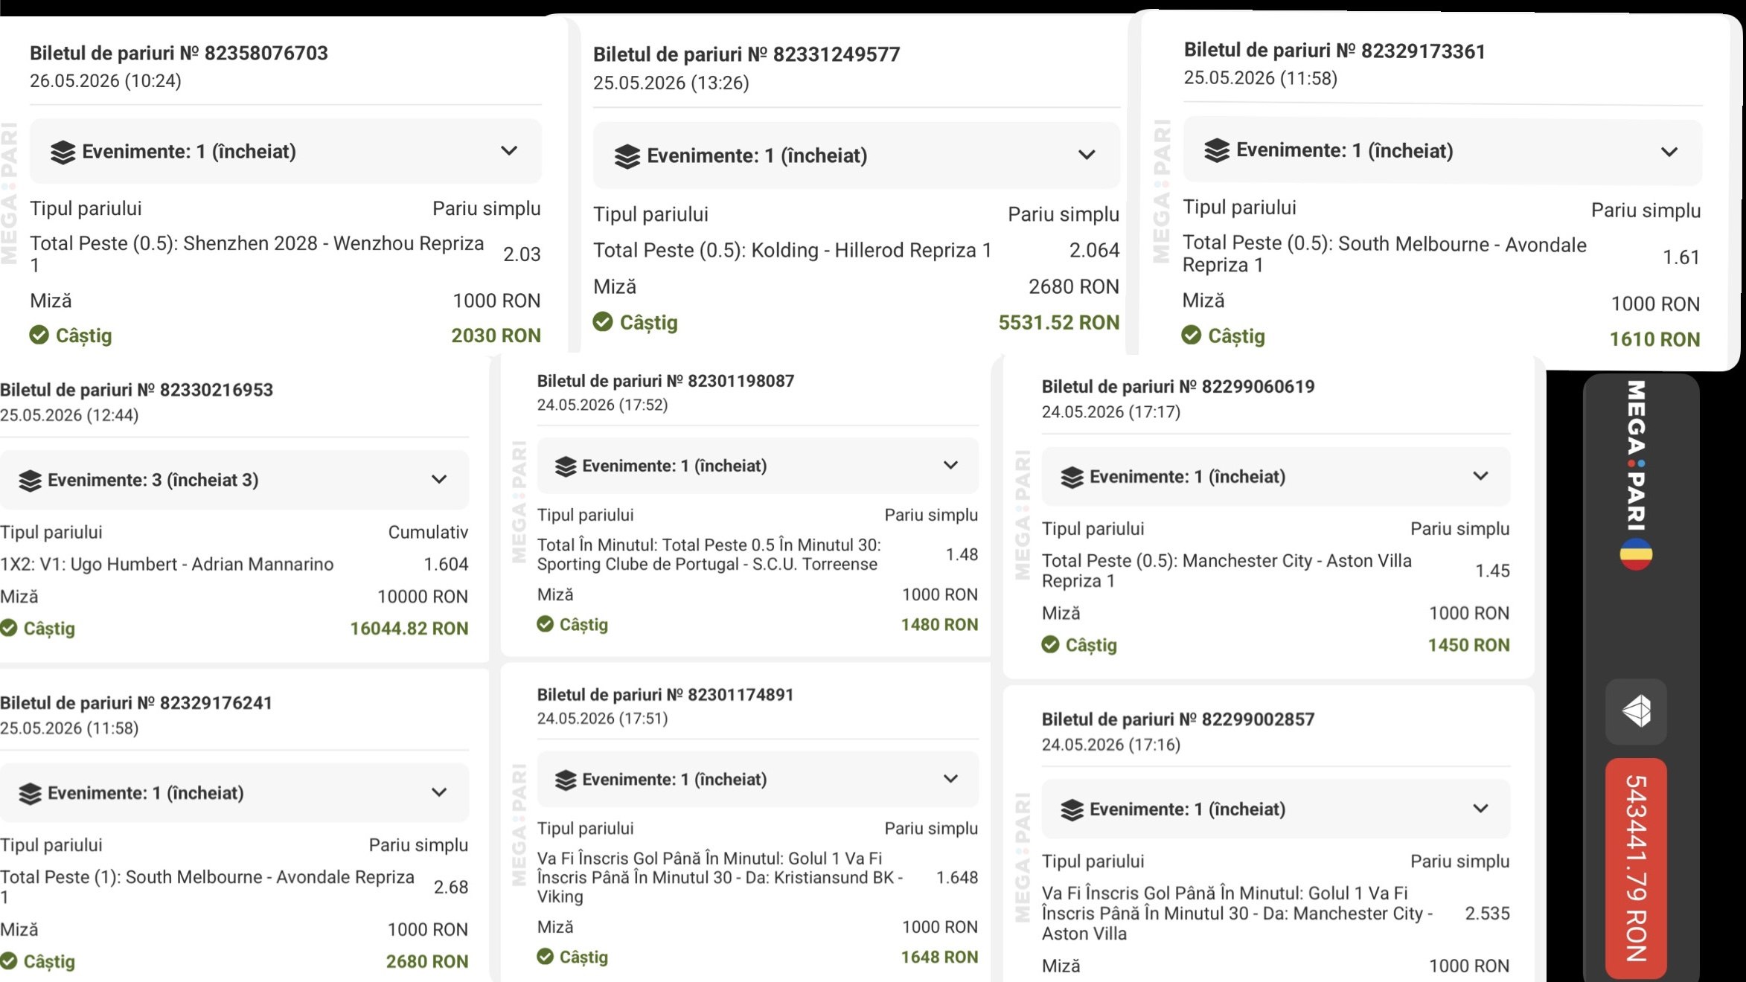The image size is (1746, 982).
Task: Expand events chevron on ticket 82299060619
Action: pyautogui.click(x=1480, y=476)
